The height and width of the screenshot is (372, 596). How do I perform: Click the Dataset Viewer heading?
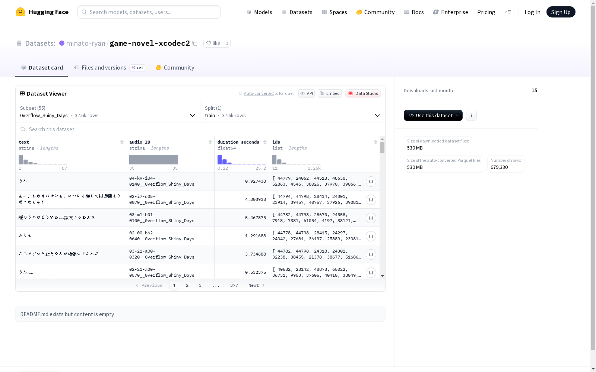click(x=47, y=93)
